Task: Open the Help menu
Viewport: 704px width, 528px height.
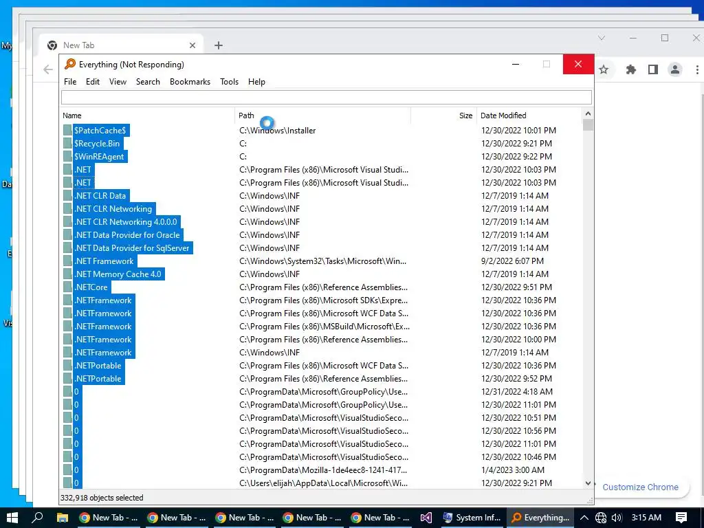Action: 256,82
